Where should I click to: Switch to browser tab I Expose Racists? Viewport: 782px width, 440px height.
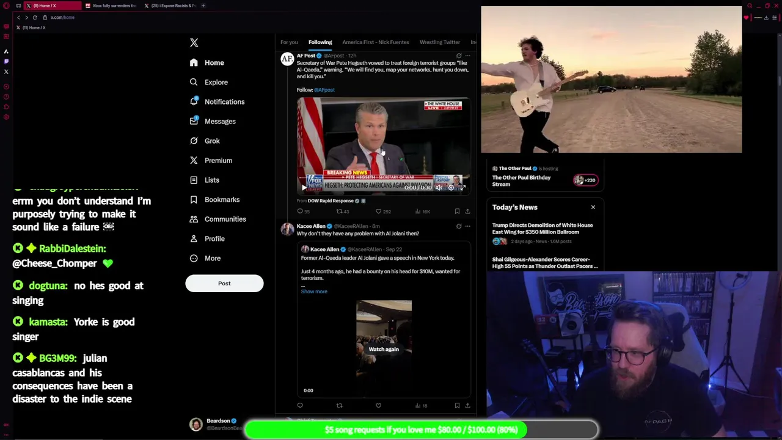[x=170, y=5]
